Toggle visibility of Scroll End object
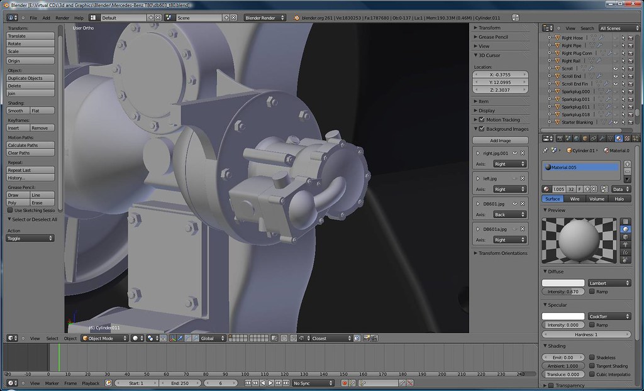Viewport: 644px width, 391px height. coord(615,76)
